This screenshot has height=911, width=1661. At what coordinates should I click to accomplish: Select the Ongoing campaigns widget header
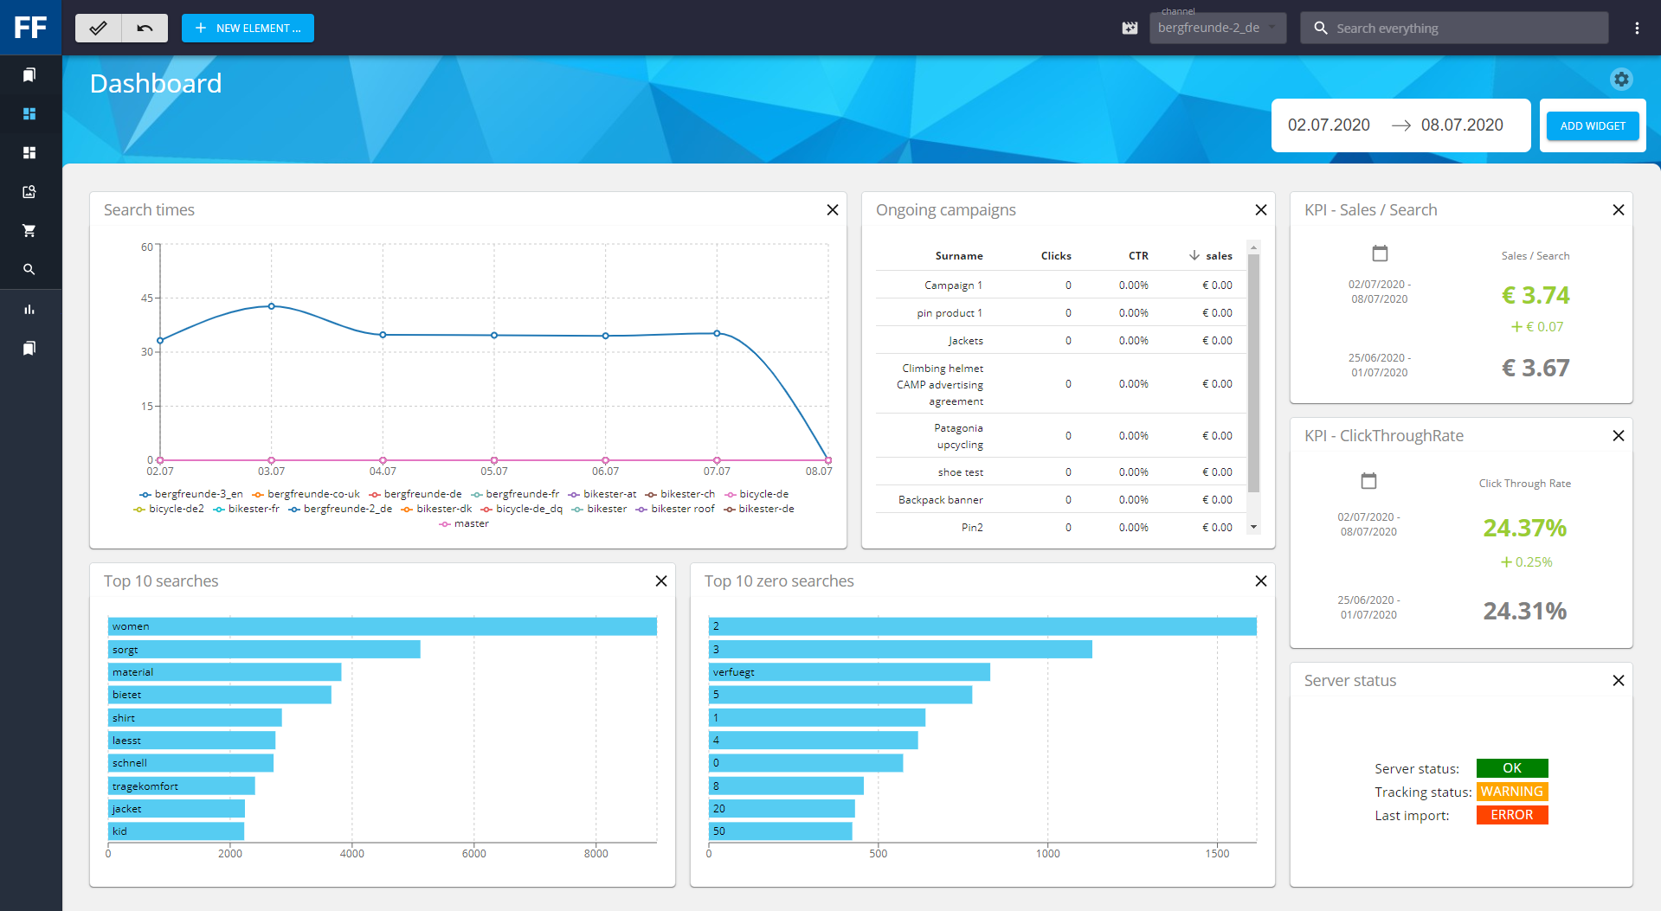click(946, 209)
